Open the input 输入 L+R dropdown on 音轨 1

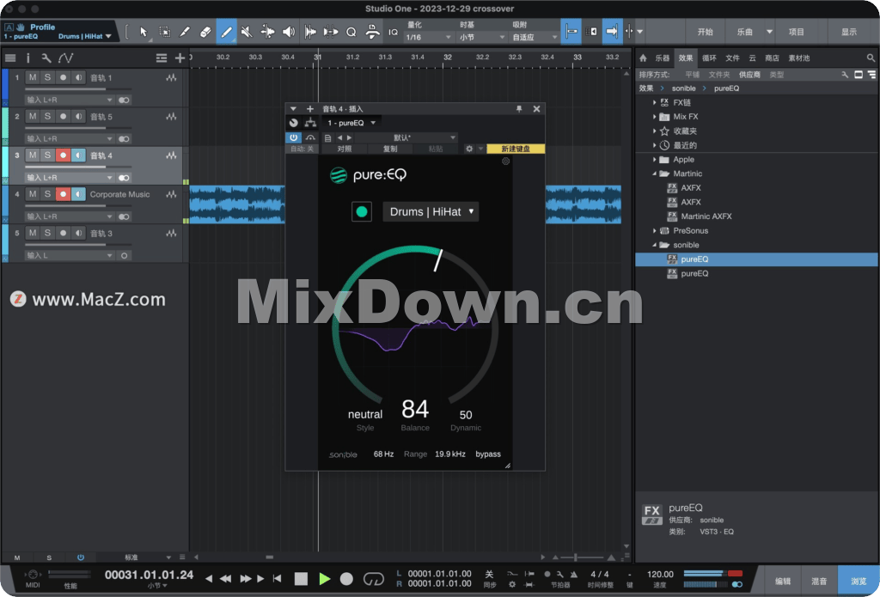point(70,100)
